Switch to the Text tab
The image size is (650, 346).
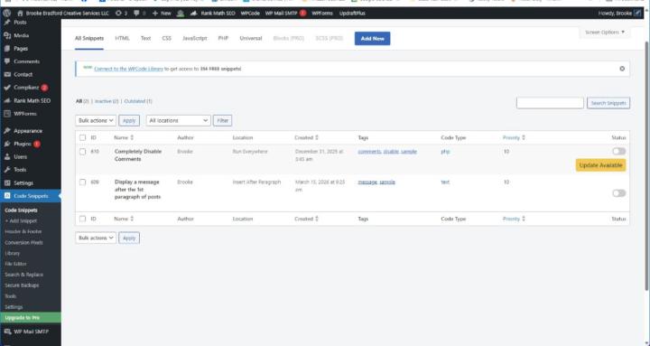coord(145,39)
